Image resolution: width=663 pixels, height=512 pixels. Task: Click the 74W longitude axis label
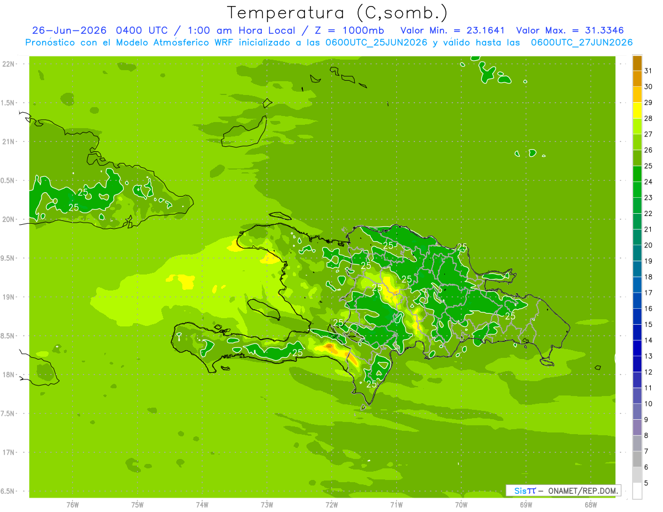tap(202, 504)
